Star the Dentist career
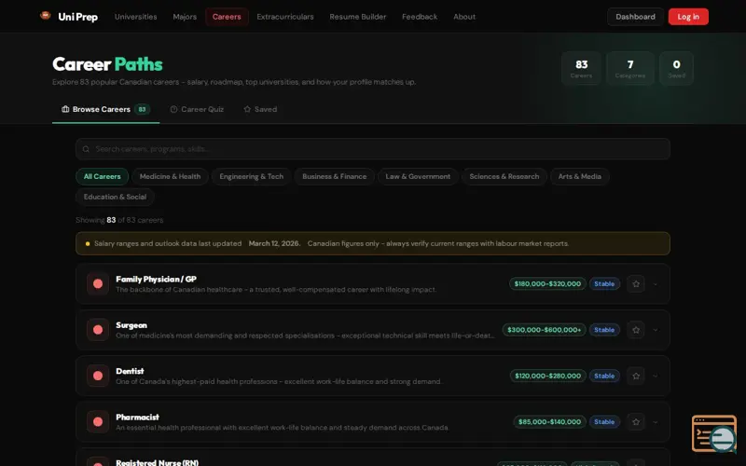This screenshot has width=746, height=466. [636, 376]
